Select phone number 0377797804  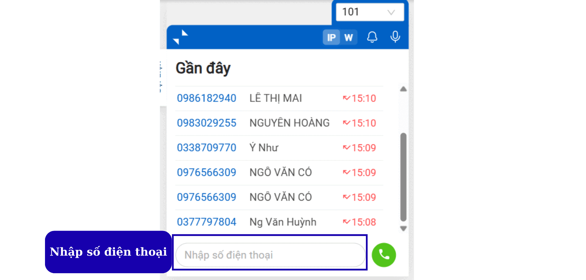coord(206,222)
